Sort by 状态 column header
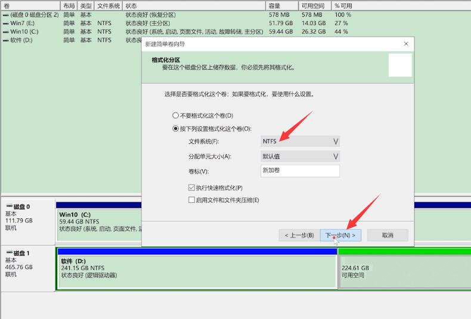 click(x=194, y=6)
